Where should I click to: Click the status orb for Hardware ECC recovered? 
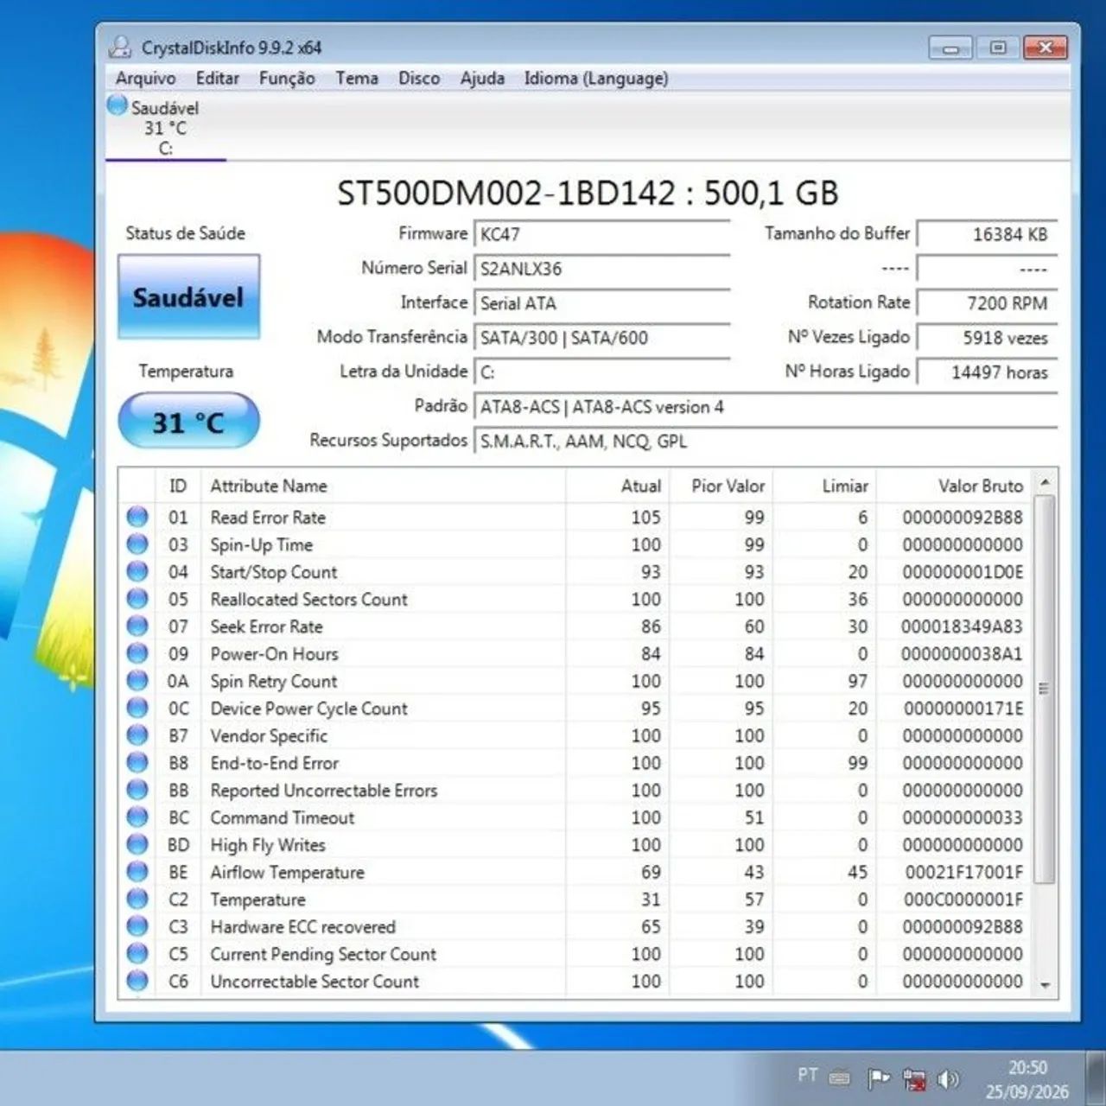pyautogui.click(x=137, y=926)
